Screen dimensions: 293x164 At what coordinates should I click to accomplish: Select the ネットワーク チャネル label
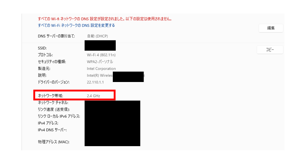(53, 103)
